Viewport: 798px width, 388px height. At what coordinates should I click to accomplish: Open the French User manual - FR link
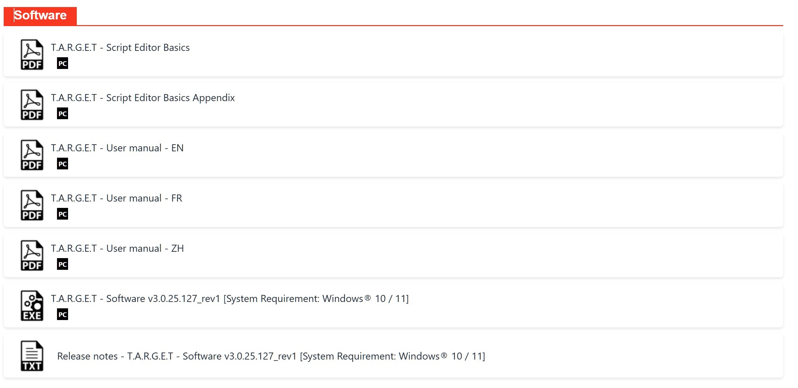tap(116, 198)
